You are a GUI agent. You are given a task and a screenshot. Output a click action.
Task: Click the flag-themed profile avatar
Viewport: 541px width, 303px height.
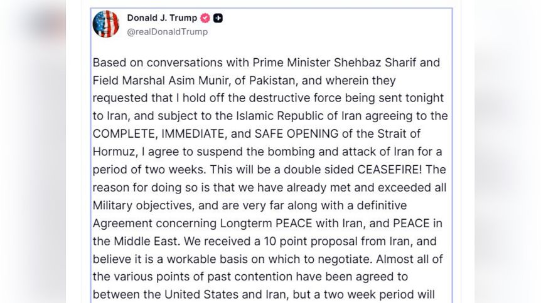tap(106, 24)
